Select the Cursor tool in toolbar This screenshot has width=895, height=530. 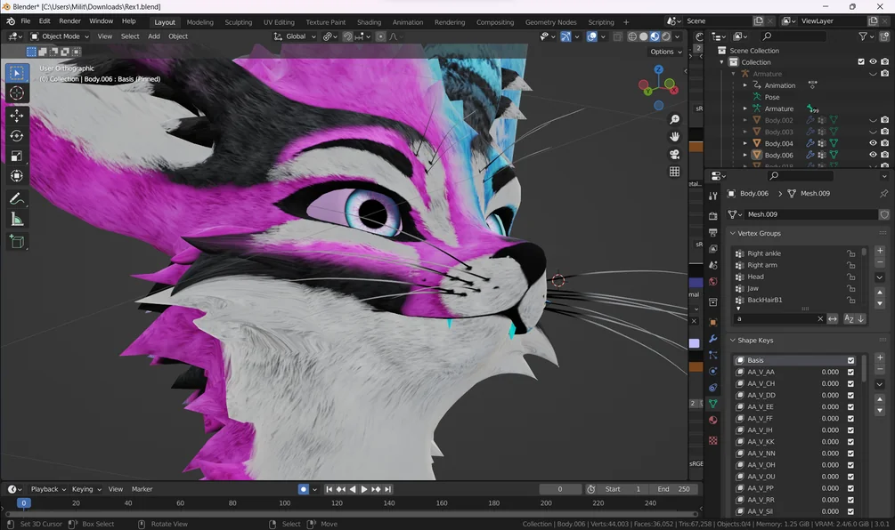[17, 92]
